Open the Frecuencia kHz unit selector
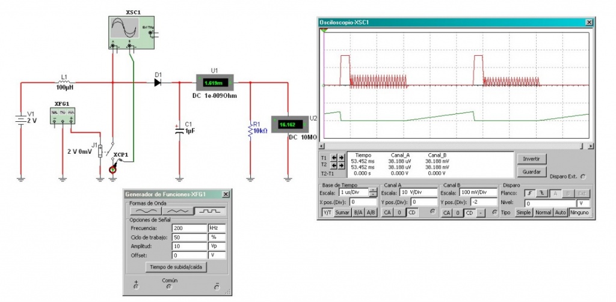This screenshot has width=616, height=302. click(215, 228)
